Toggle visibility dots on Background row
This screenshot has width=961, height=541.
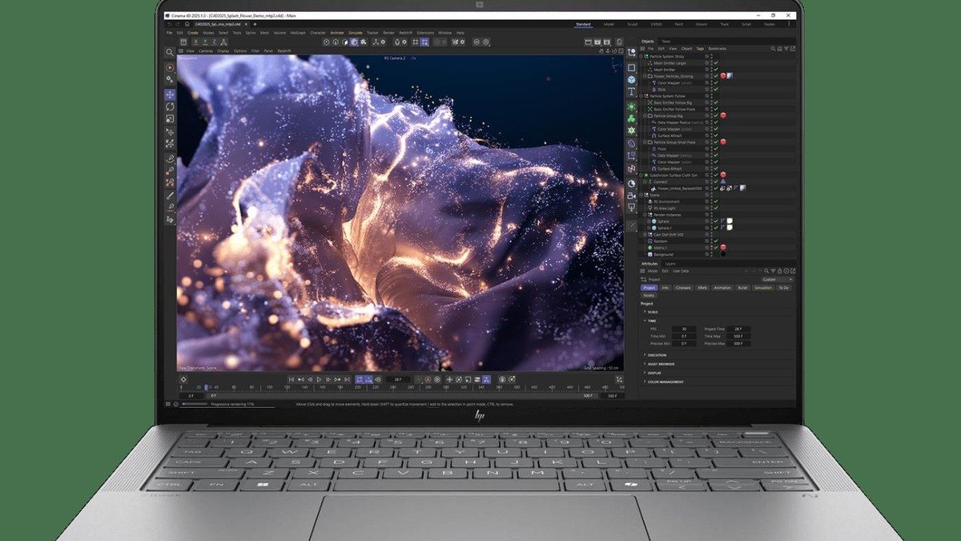(x=711, y=254)
